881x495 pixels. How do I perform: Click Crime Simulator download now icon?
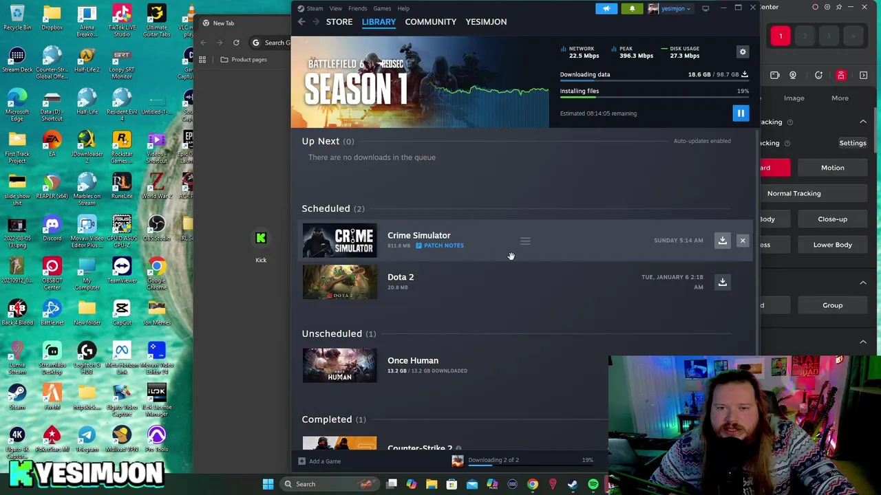[723, 240]
